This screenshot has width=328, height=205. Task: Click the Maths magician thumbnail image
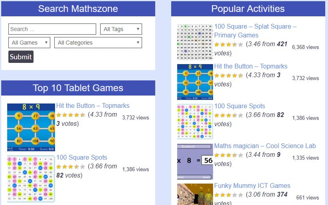(195, 161)
